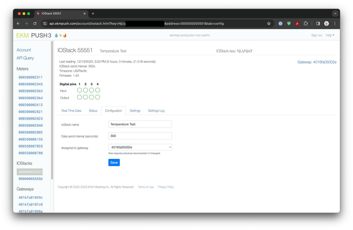Toggle digital Output pin 1 circle
Screen dimensions: 353x230
click(80, 97)
